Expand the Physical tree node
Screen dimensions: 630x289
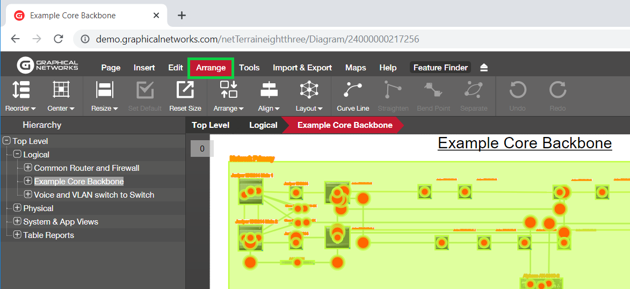17,208
